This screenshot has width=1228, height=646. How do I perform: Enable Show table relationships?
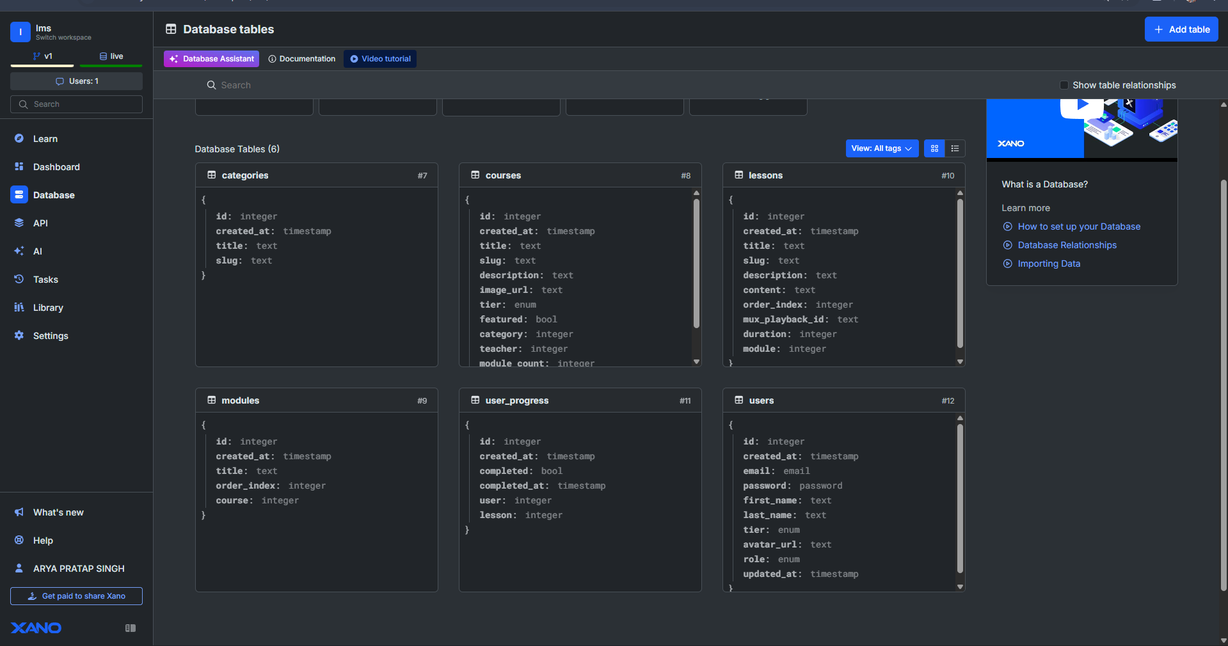[x=1064, y=85]
